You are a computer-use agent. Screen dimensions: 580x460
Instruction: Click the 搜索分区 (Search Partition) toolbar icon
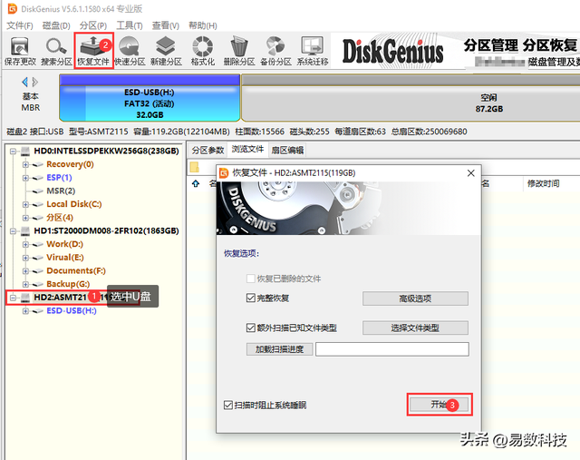(x=56, y=51)
